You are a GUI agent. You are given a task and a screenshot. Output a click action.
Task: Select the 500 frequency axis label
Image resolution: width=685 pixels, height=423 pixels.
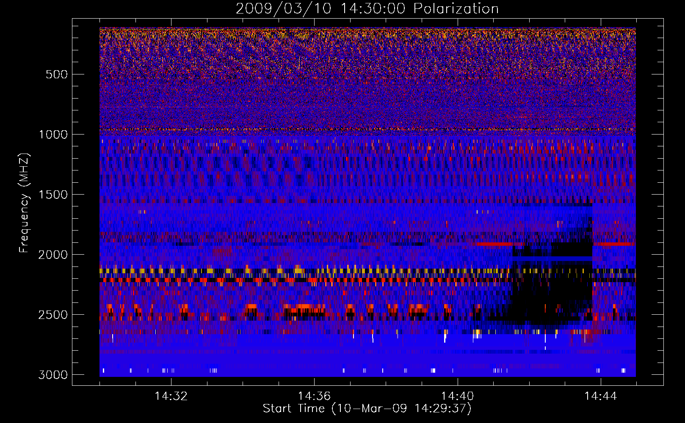coord(57,74)
